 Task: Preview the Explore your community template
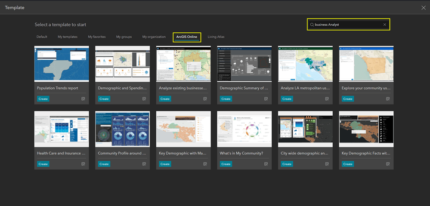(388, 99)
